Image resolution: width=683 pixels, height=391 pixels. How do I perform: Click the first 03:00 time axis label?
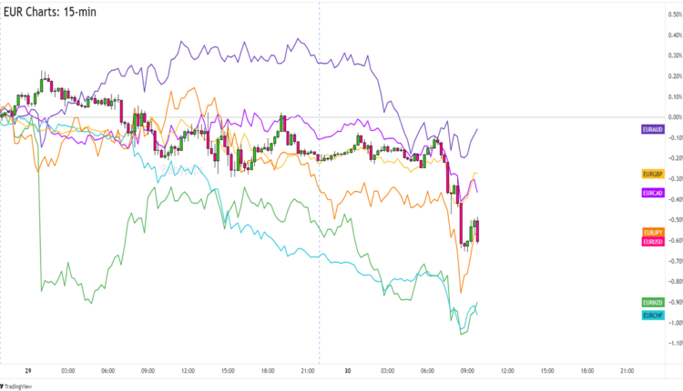point(68,371)
